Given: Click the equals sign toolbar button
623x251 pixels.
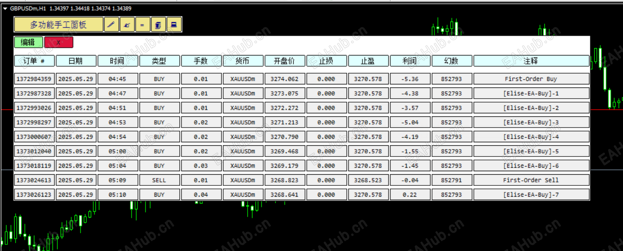Looking at the screenshot, I should pyautogui.click(x=142, y=25).
